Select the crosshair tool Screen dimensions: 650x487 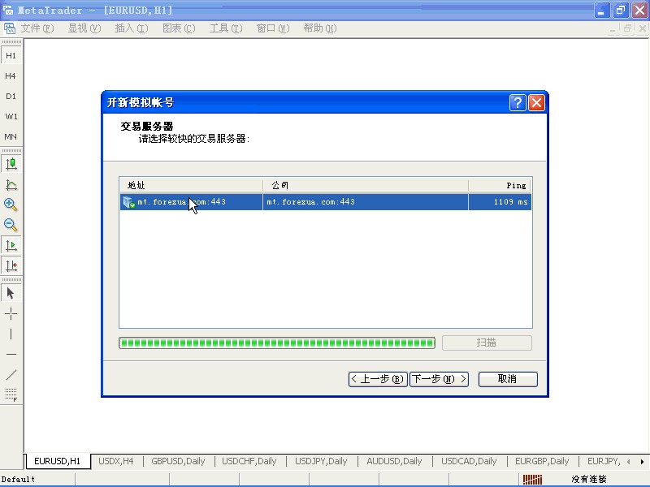[11, 314]
